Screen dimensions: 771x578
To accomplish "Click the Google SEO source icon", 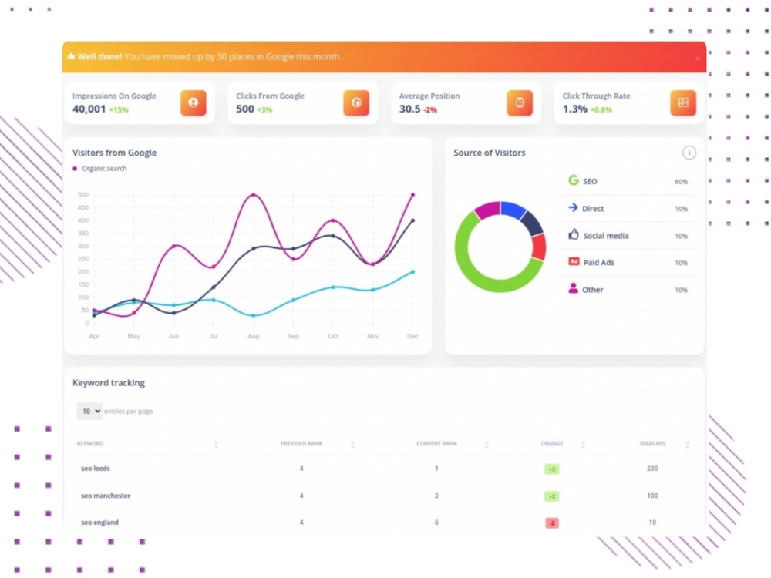I will pyautogui.click(x=574, y=180).
